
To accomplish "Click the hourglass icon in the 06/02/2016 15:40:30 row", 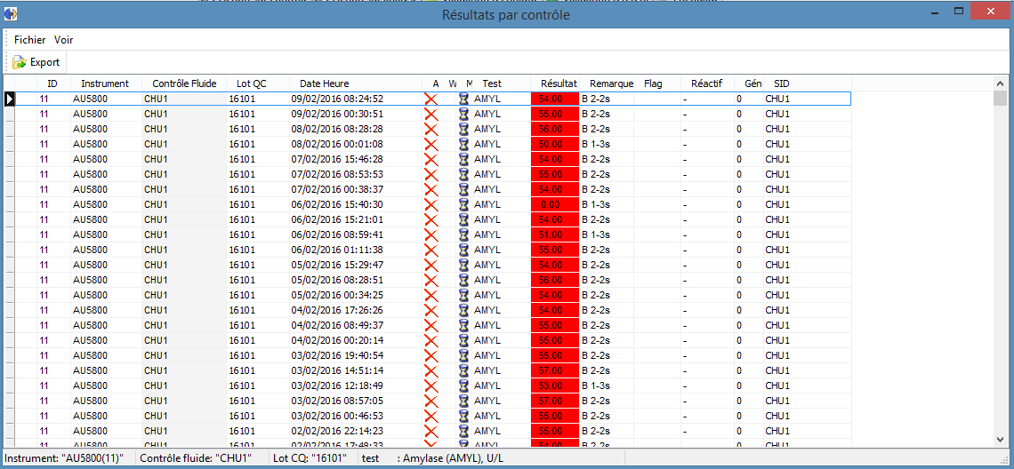I will [x=463, y=204].
